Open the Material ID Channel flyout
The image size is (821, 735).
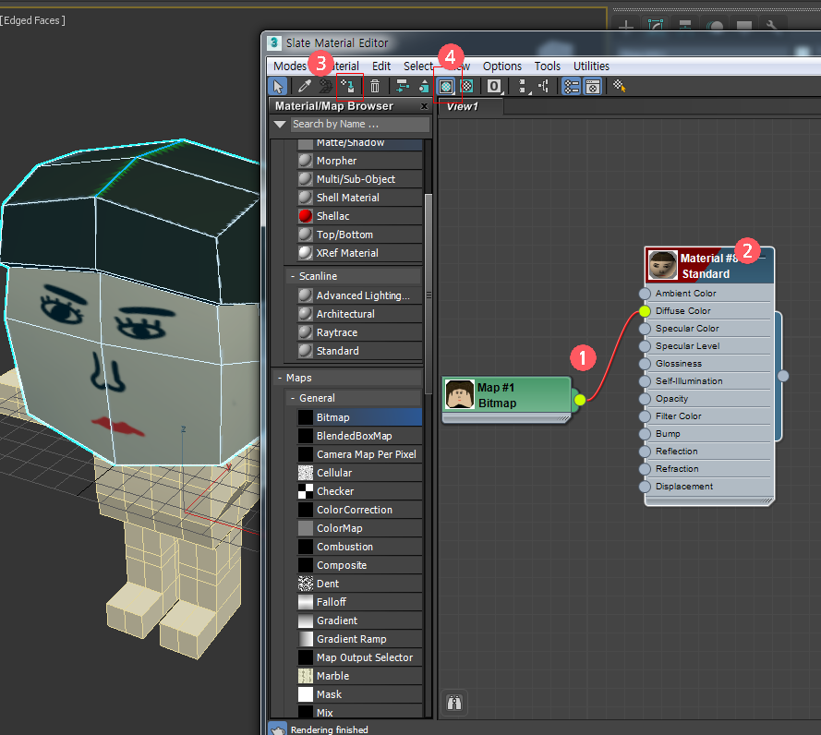[494, 86]
